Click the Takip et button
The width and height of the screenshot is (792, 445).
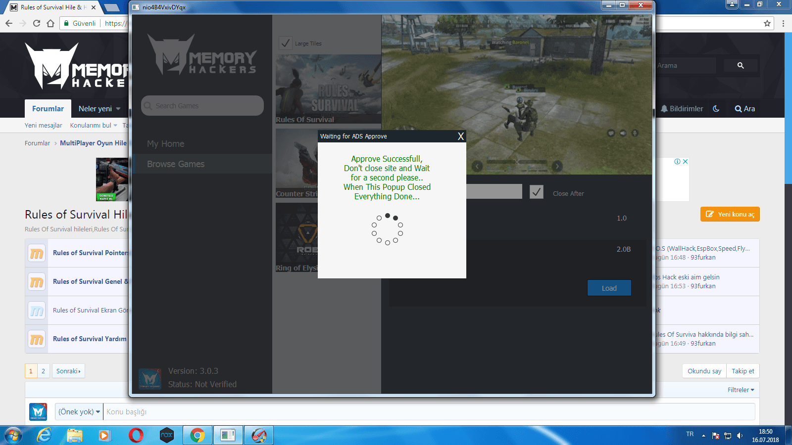743,371
